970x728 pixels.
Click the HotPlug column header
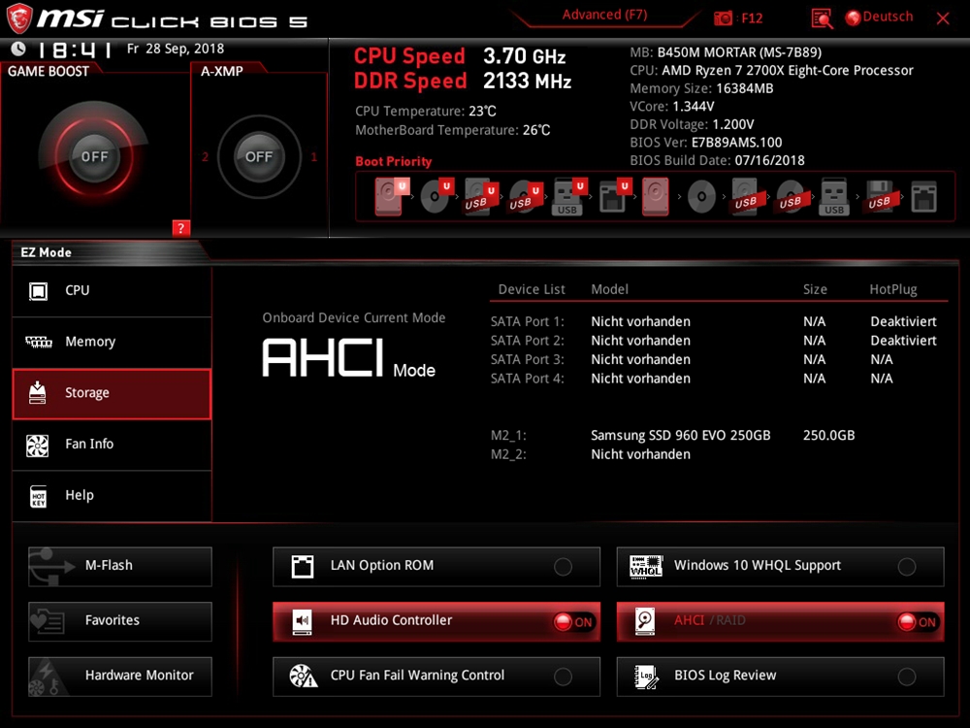(892, 289)
